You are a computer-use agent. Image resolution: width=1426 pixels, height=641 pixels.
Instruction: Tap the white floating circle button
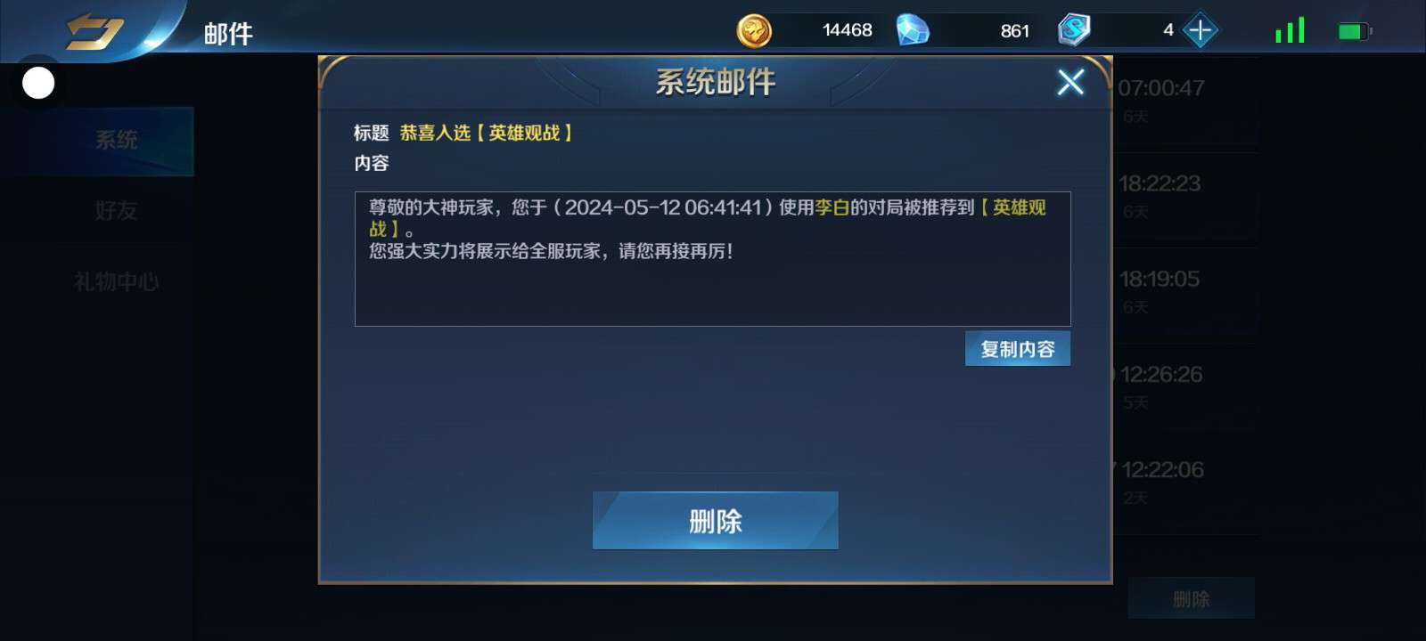click(x=38, y=83)
